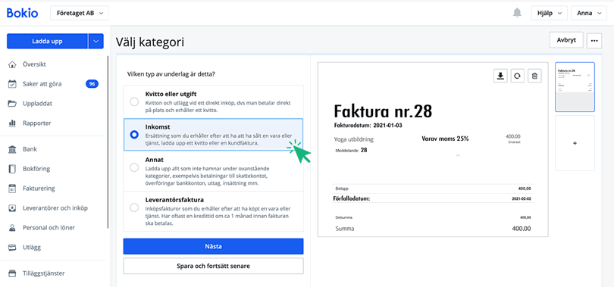Open Personal och löner link
614x287 pixels.
click(x=49, y=228)
